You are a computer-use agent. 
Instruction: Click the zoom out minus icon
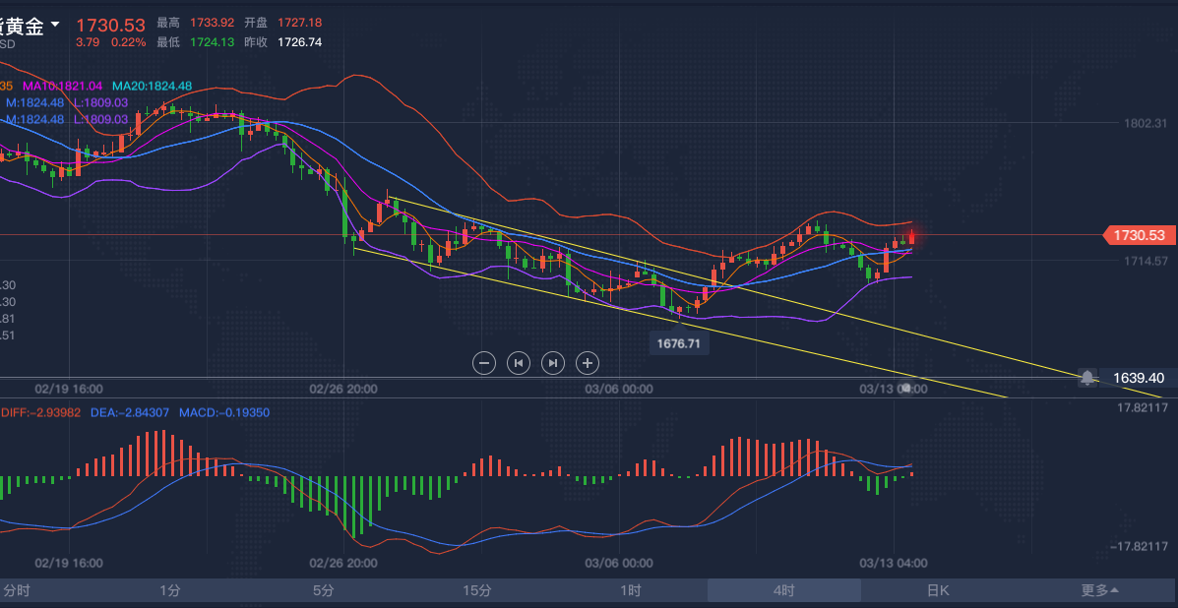coord(484,363)
